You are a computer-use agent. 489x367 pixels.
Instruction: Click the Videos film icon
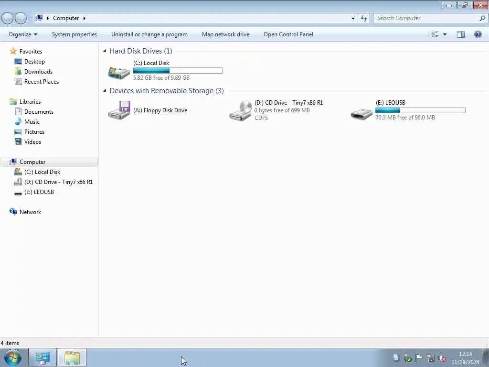tap(18, 141)
